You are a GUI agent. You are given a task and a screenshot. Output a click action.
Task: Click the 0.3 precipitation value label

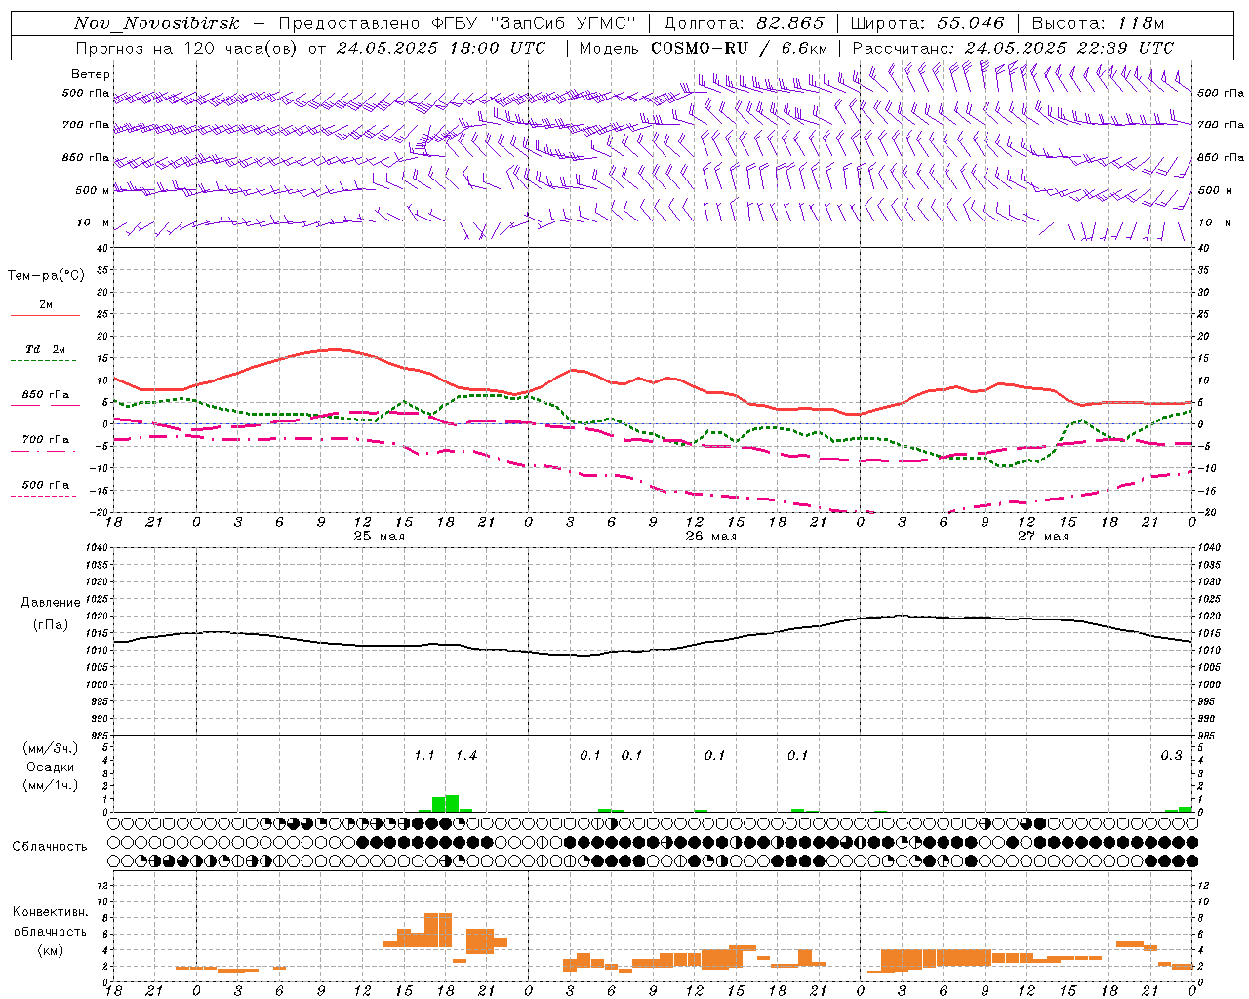coord(1171,755)
